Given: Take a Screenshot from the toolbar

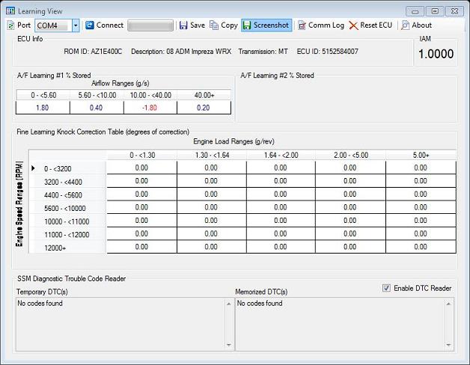Looking at the screenshot, I should 265,25.
